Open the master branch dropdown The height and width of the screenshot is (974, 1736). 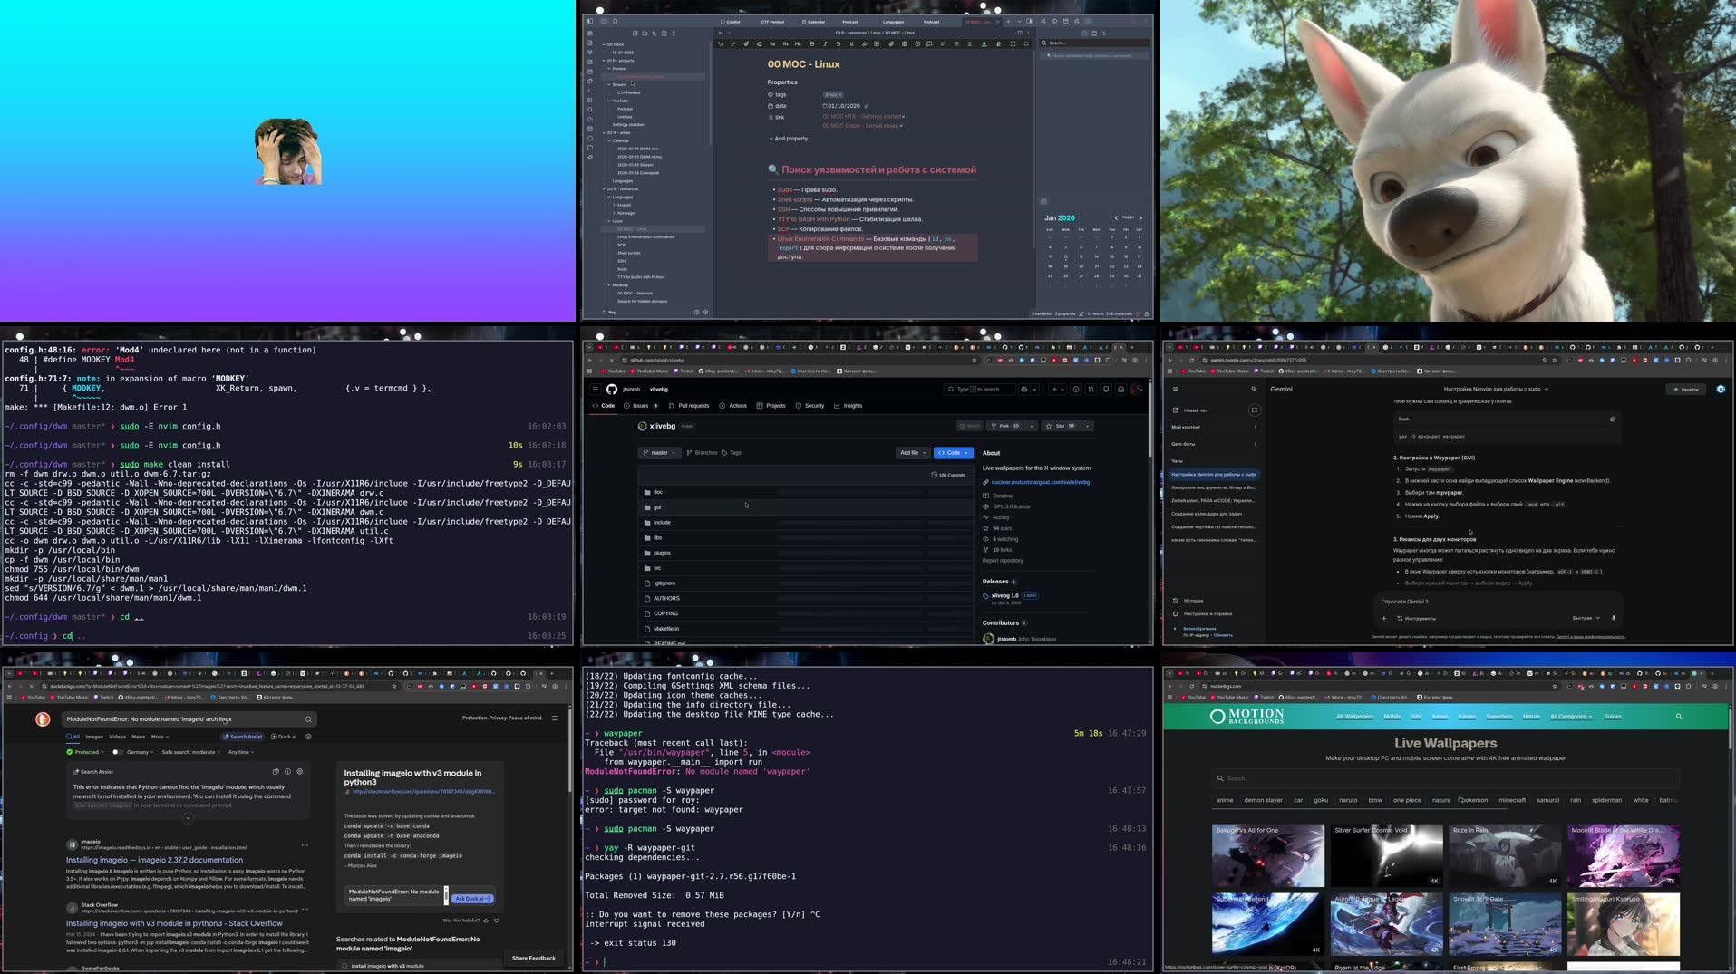(x=659, y=453)
